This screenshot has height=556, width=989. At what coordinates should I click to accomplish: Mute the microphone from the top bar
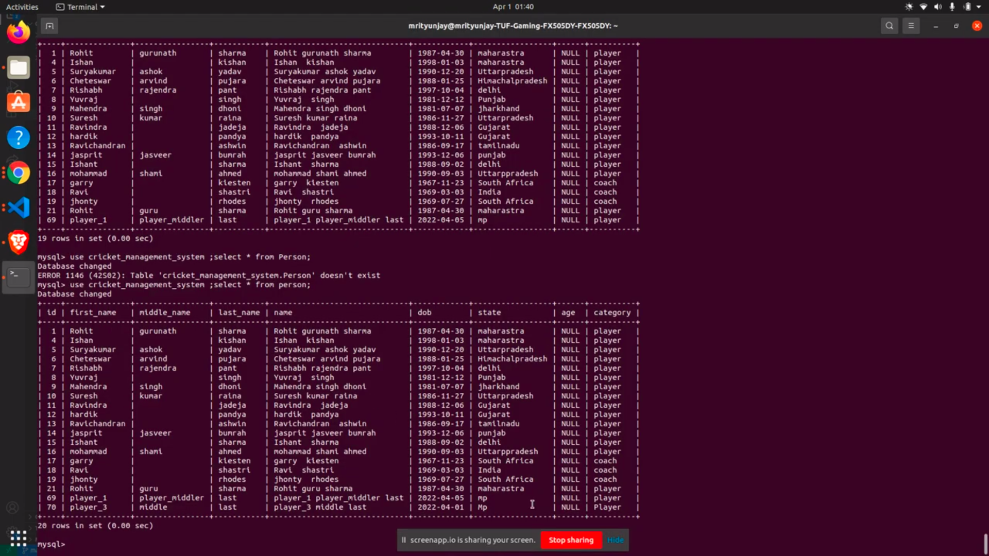point(952,7)
